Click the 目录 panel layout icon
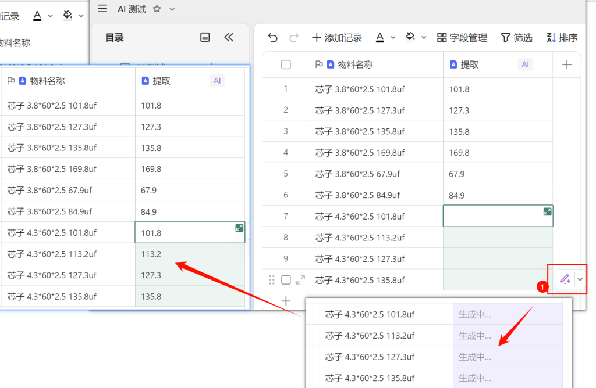Image resolution: width=596 pixels, height=388 pixels. (205, 37)
